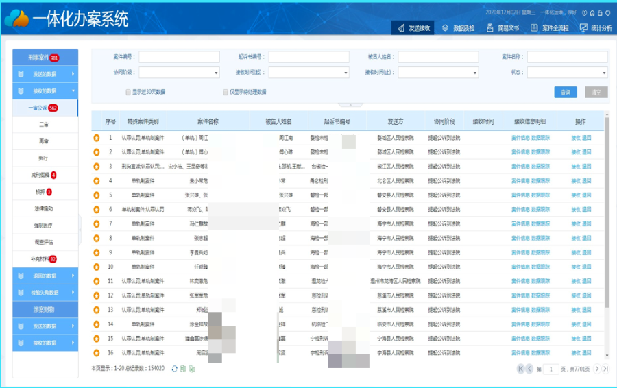
Task: Select 一审公诉 in the sidebar
Action: click(45, 108)
